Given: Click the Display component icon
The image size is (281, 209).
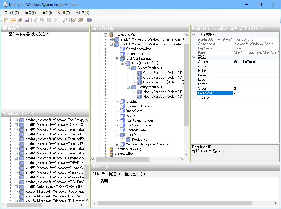Looking at the screenshot, I should click(x=122, y=101).
